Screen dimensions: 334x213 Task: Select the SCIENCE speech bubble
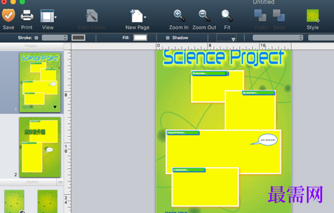click(268, 140)
